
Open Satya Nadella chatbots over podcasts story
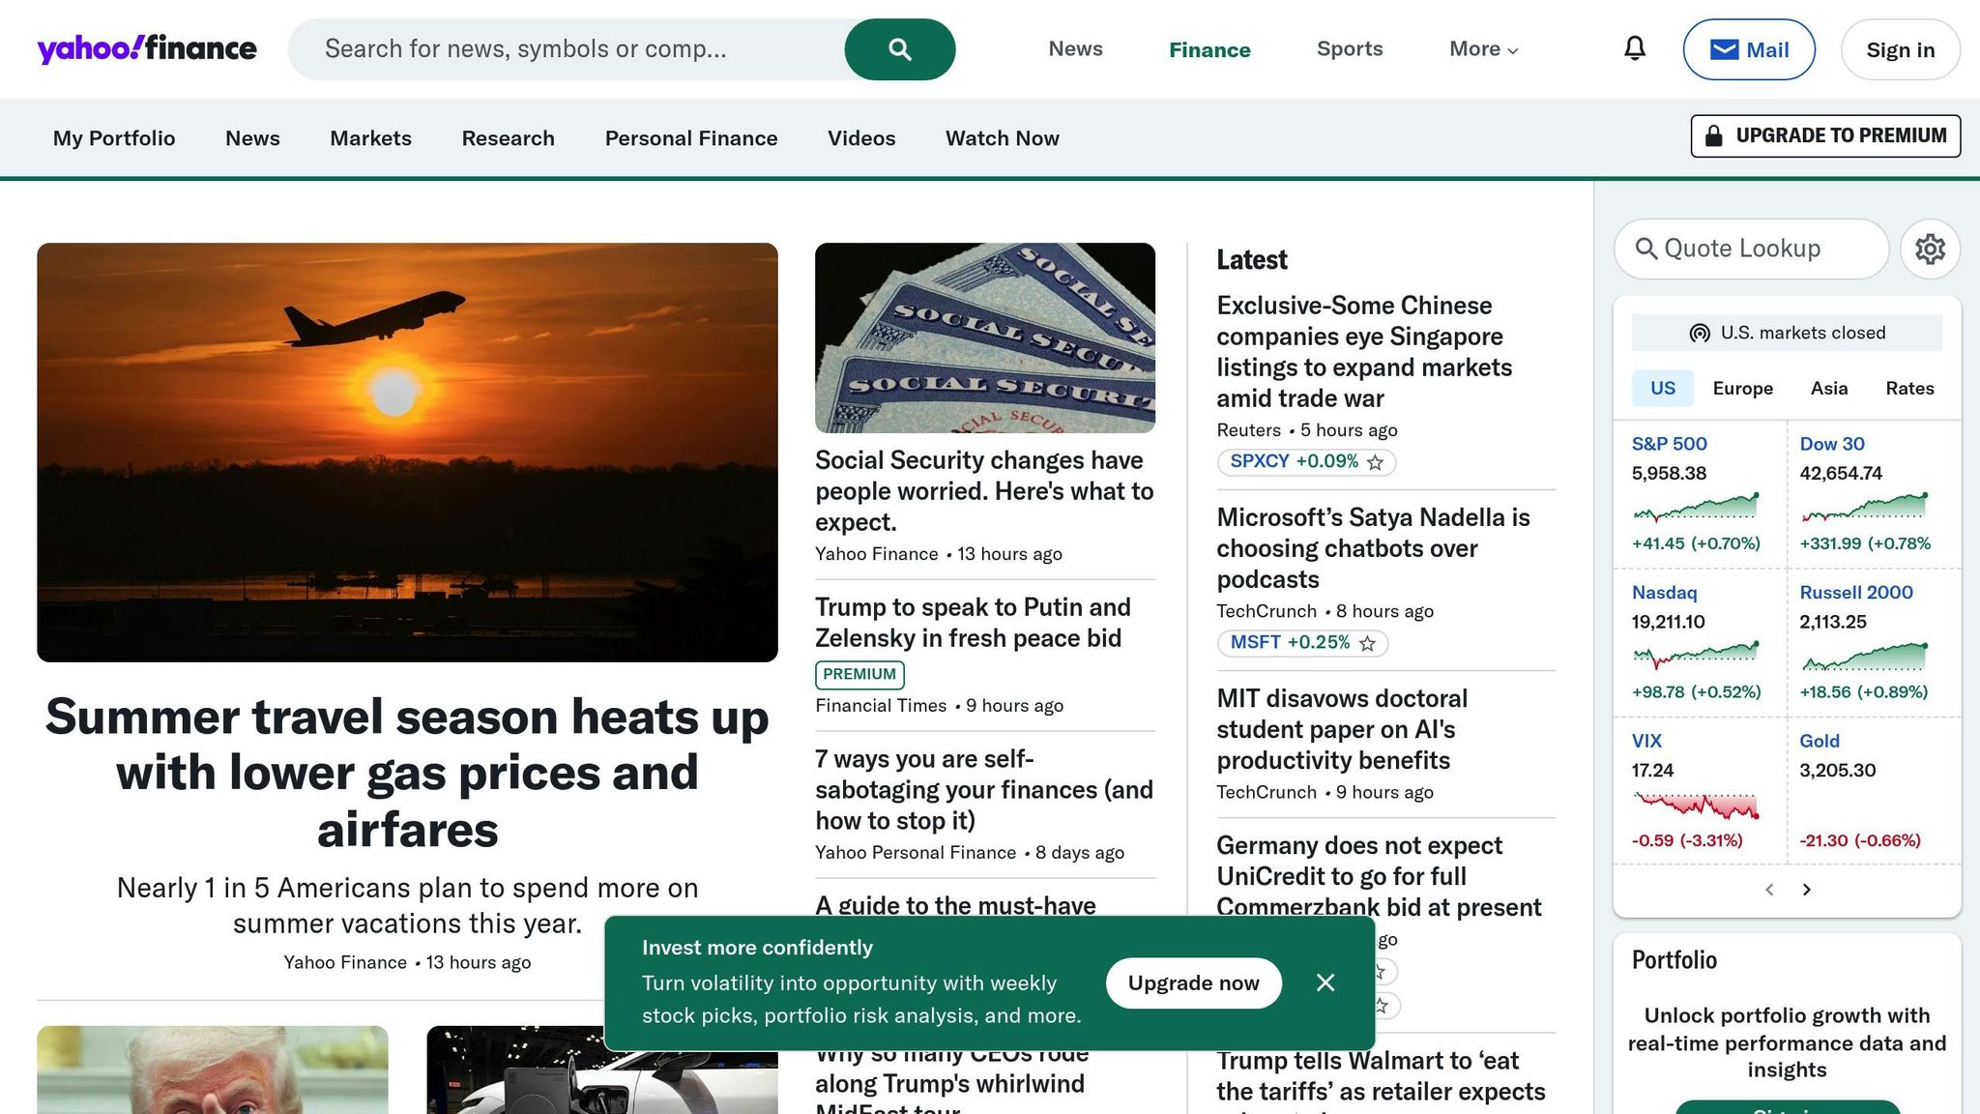(1373, 548)
